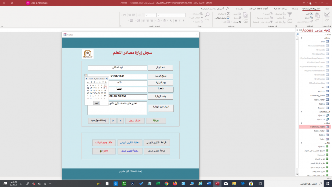
Task: Click the date picker icon beside visit date
Action: [x=86, y=75]
